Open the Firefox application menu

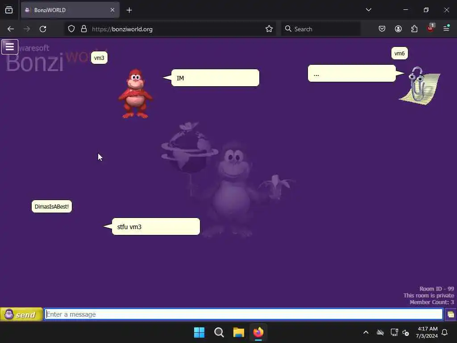[x=446, y=28]
